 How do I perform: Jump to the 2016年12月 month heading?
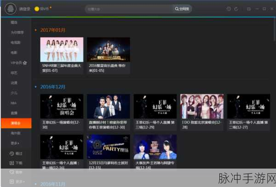pos(53,87)
